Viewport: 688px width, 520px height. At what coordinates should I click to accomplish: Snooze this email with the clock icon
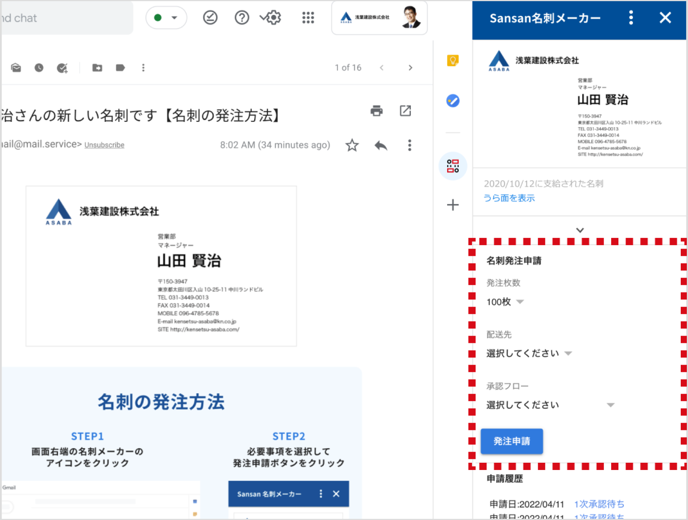click(39, 68)
